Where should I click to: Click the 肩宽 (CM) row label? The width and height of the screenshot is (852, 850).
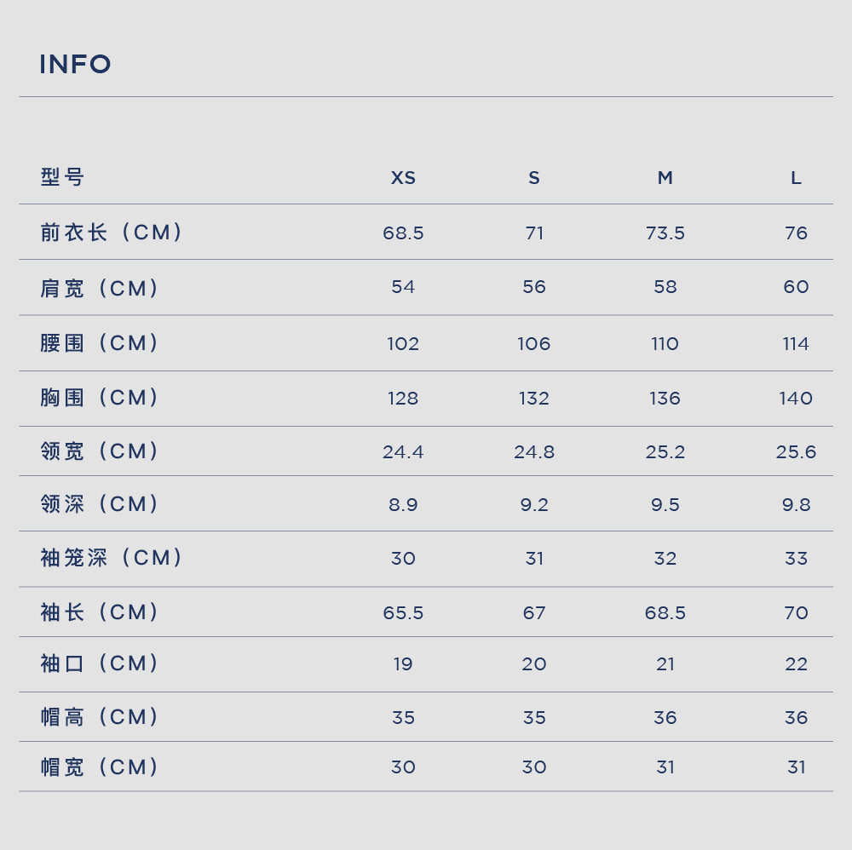100,288
